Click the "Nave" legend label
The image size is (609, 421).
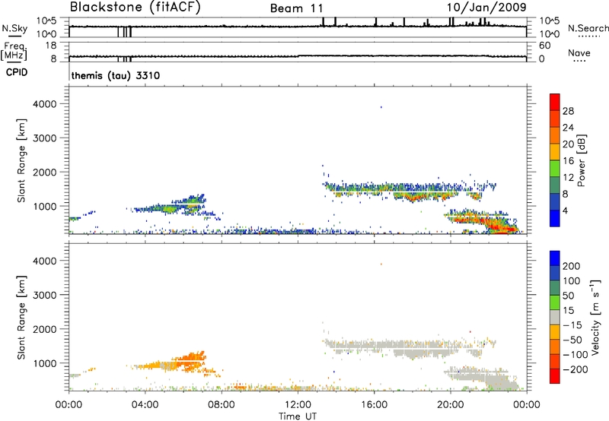[x=579, y=52]
